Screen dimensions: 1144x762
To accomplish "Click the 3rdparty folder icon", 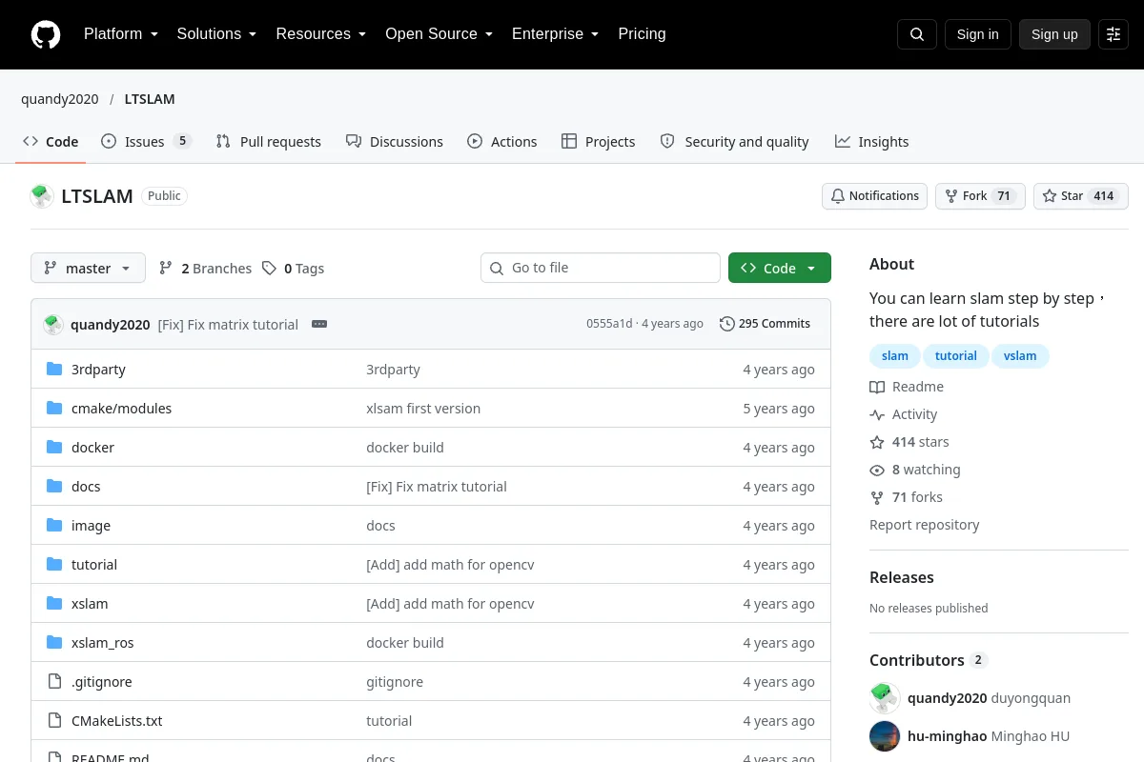I will pyautogui.click(x=54, y=370).
